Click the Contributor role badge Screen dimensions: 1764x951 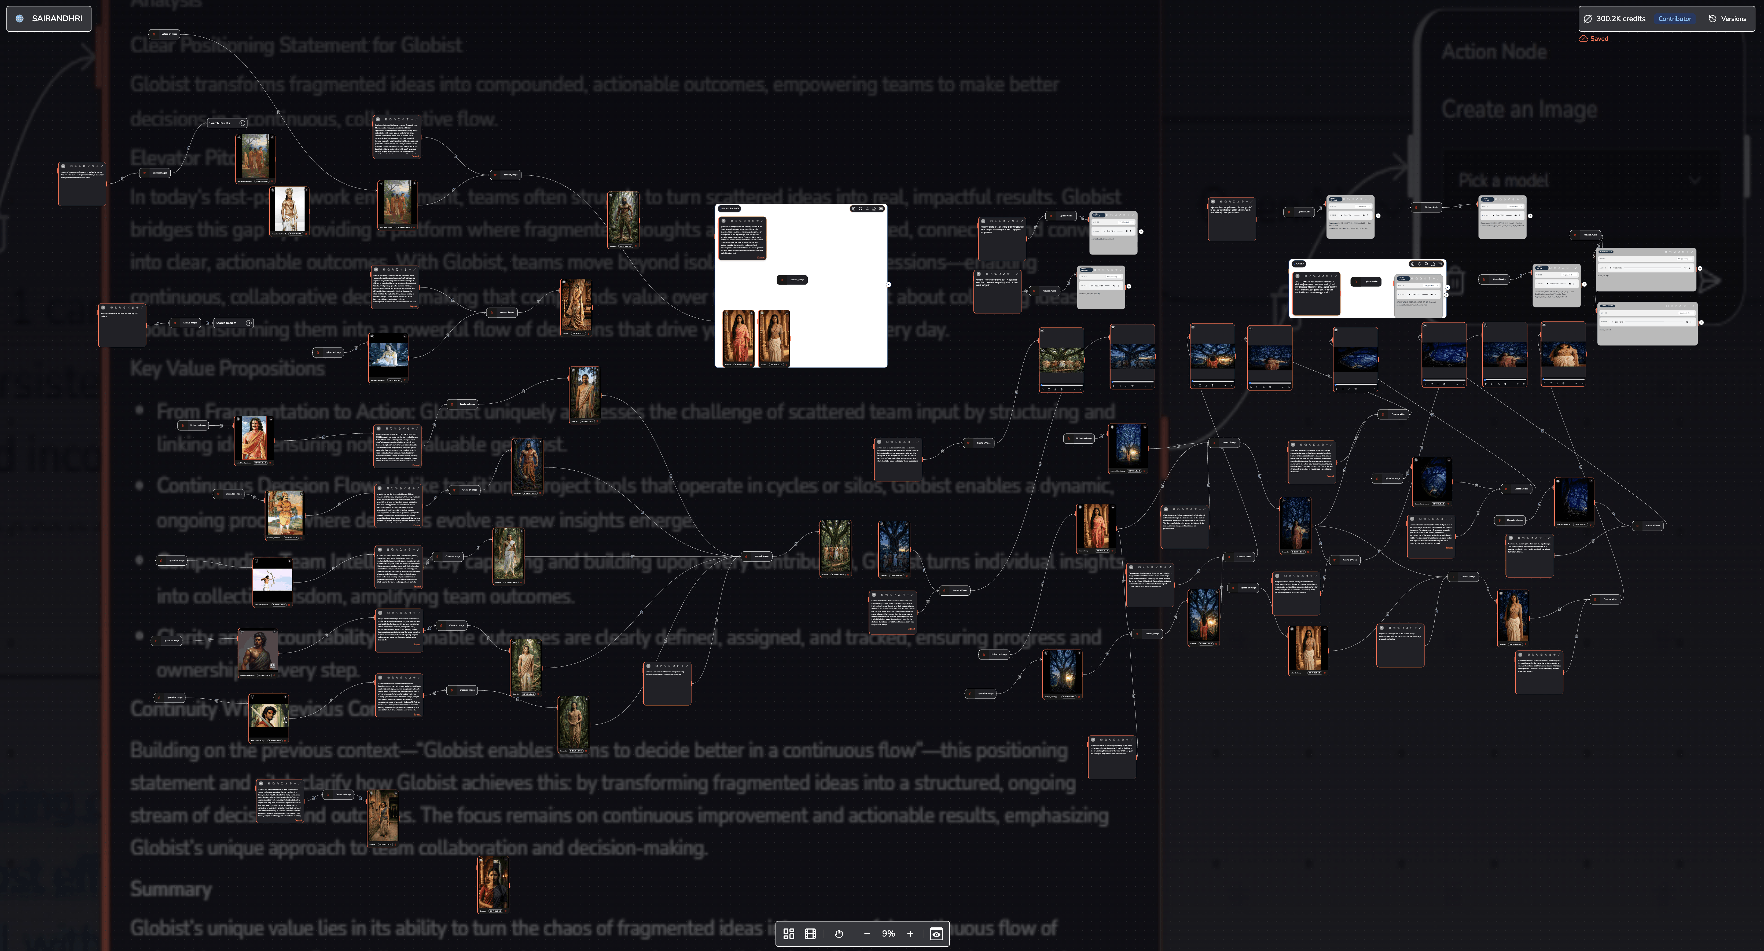click(1674, 19)
